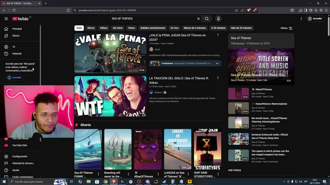
Task: Select the Shorts filter chip
Action: [x=91, y=28]
